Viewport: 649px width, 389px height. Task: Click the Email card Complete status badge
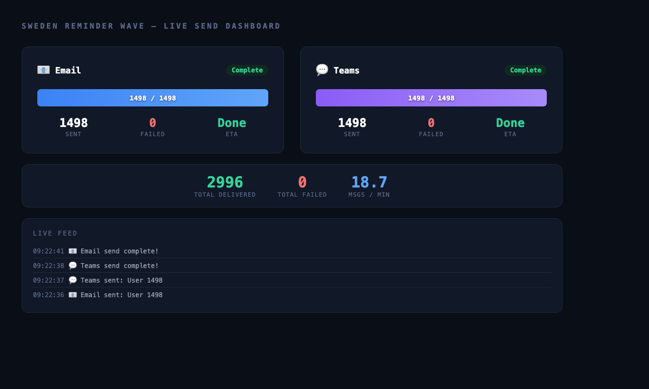click(x=247, y=70)
